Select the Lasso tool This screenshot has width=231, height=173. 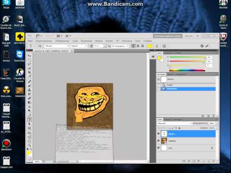[29, 64]
